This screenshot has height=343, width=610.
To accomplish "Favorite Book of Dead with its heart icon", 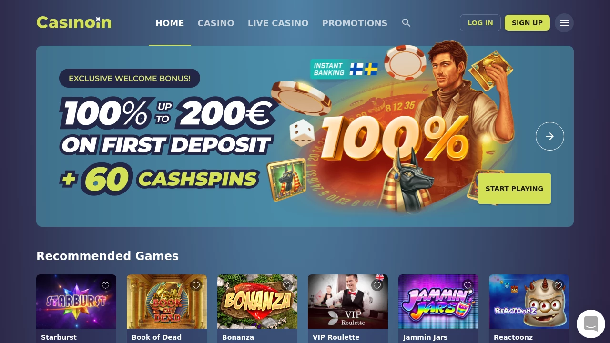I will [196, 285].
